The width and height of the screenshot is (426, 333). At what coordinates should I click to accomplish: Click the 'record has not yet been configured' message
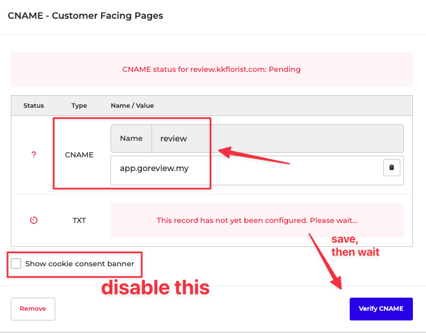click(257, 220)
